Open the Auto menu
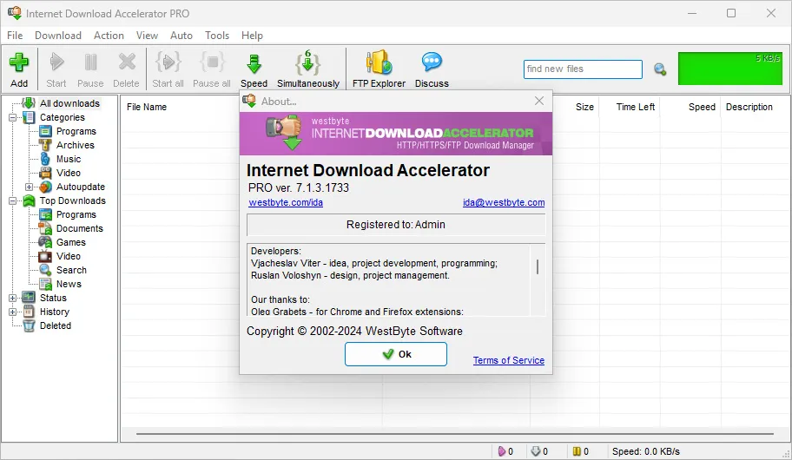This screenshot has width=792, height=460. 181,36
